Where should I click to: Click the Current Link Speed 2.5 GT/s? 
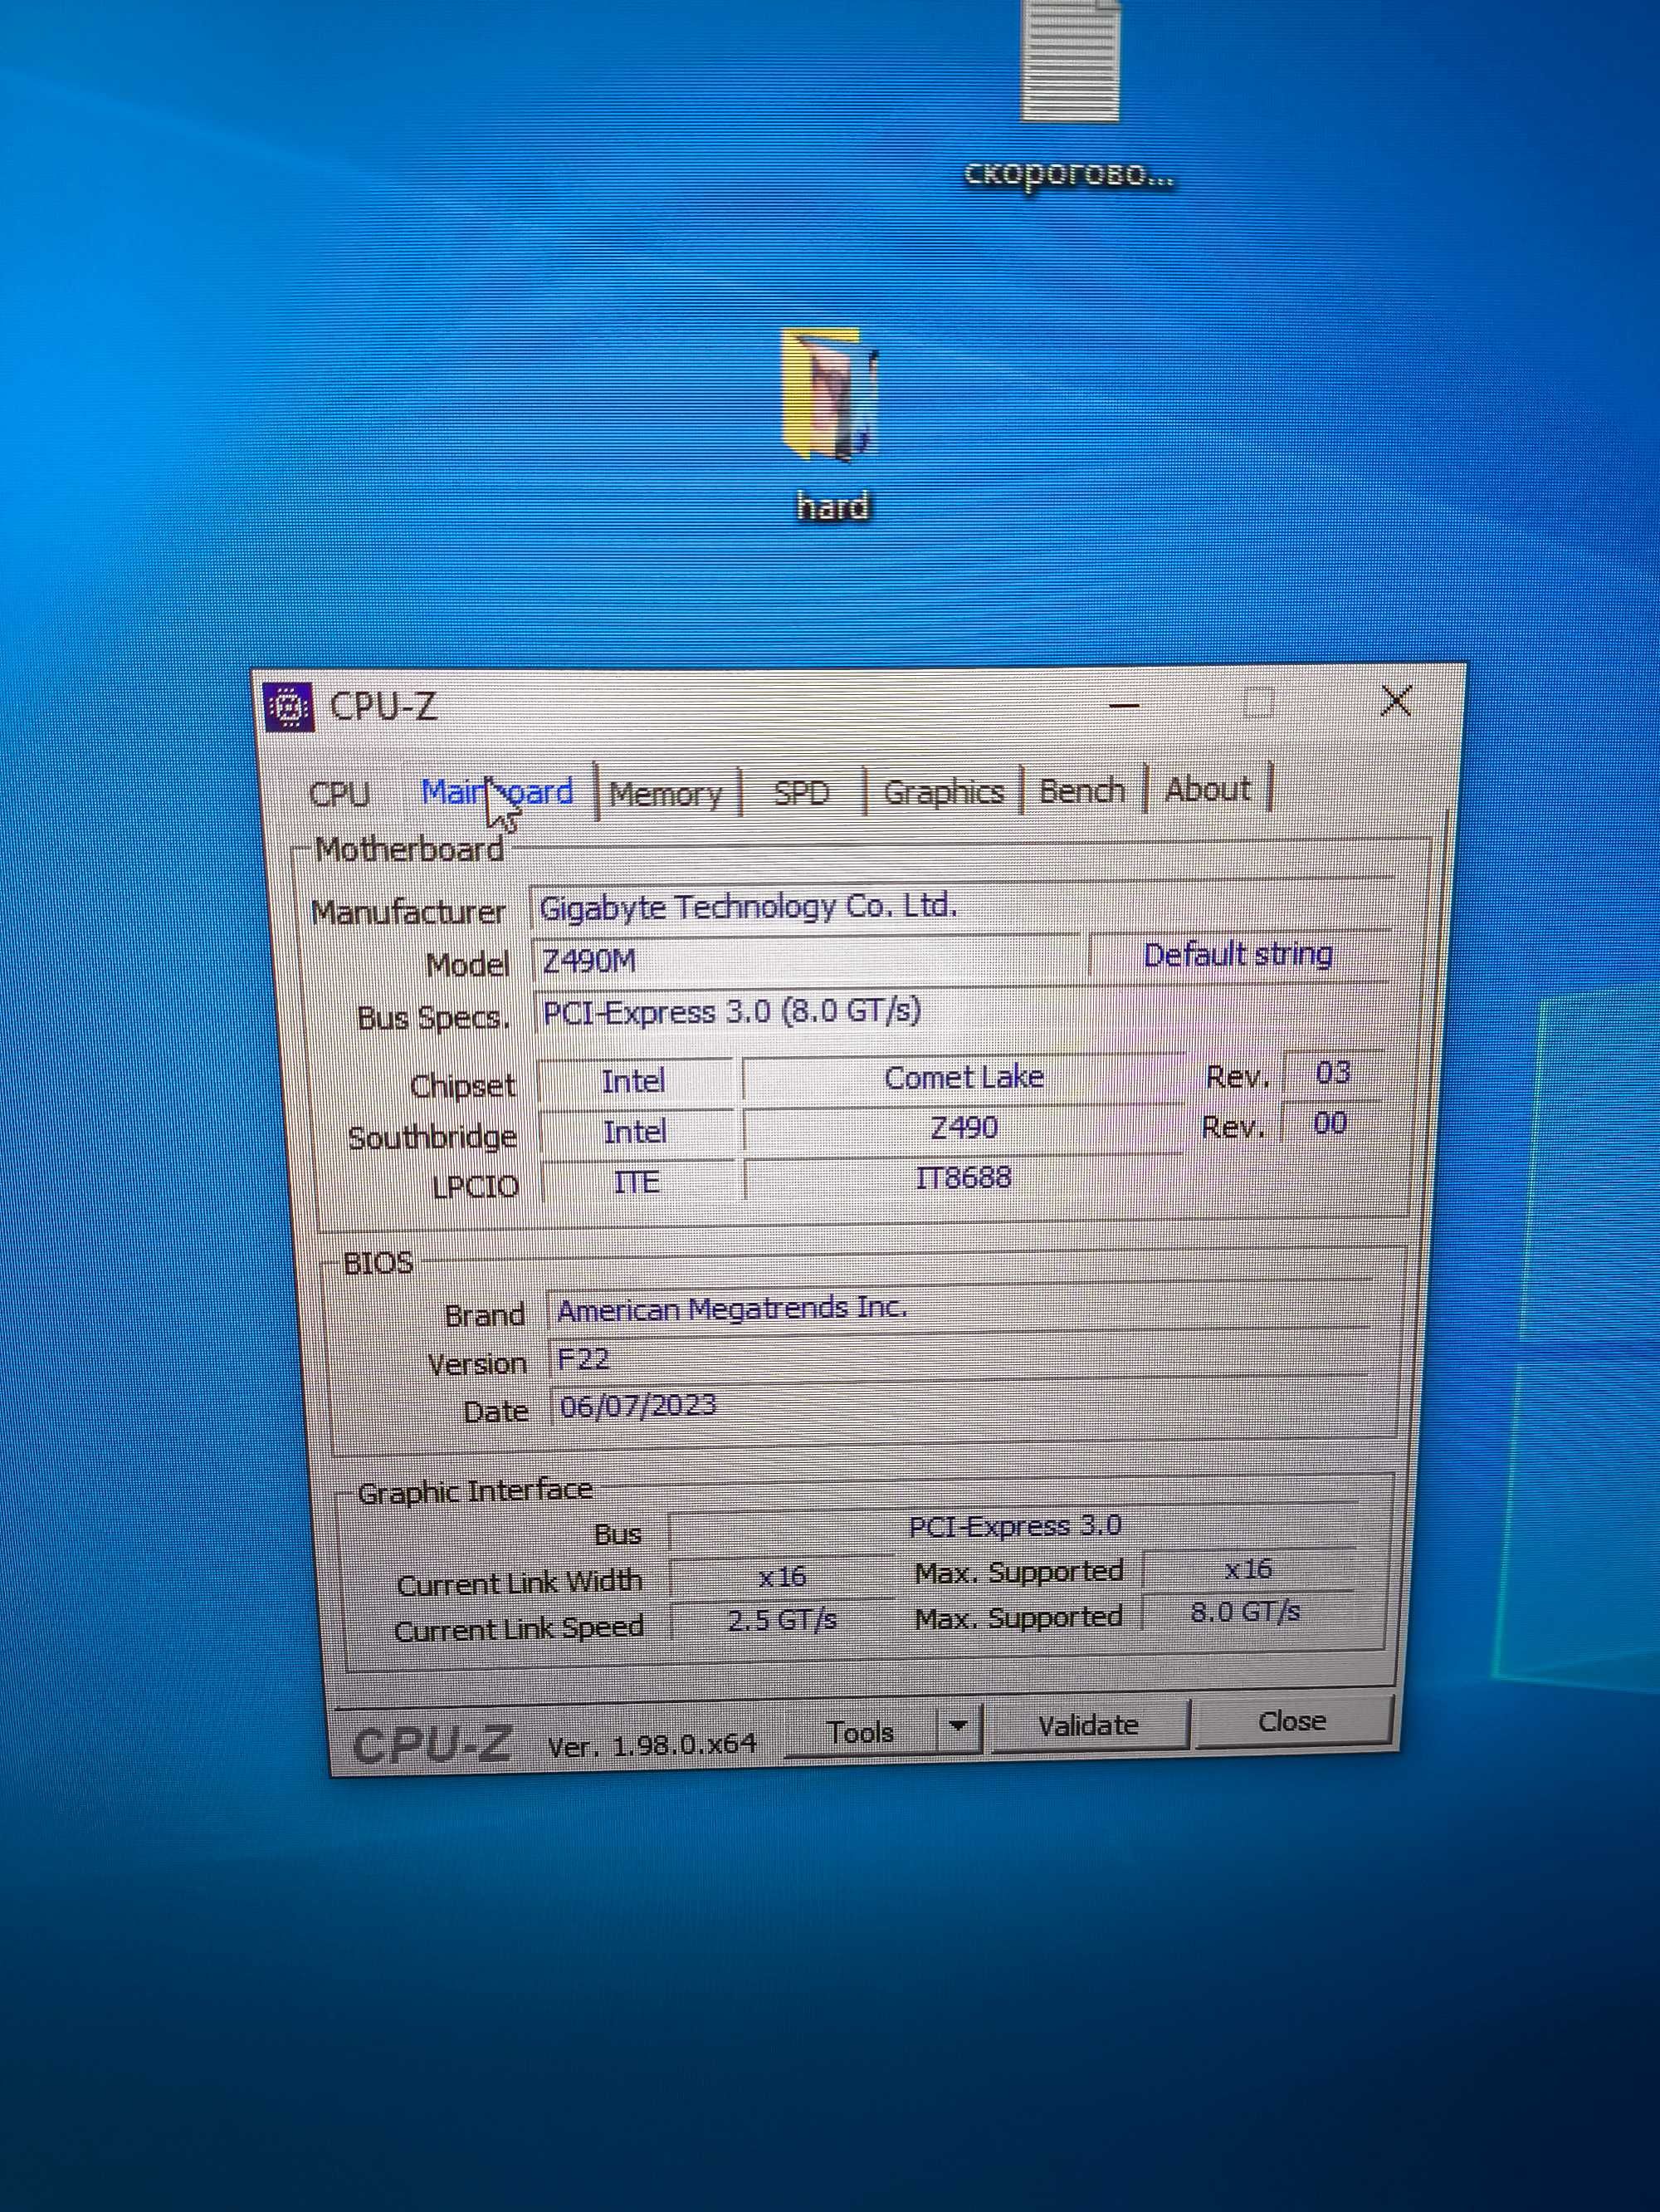click(783, 1620)
